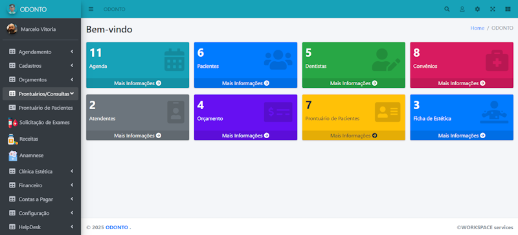Open the user profile icon in header
The width and height of the screenshot is (518, 235).
462,9
